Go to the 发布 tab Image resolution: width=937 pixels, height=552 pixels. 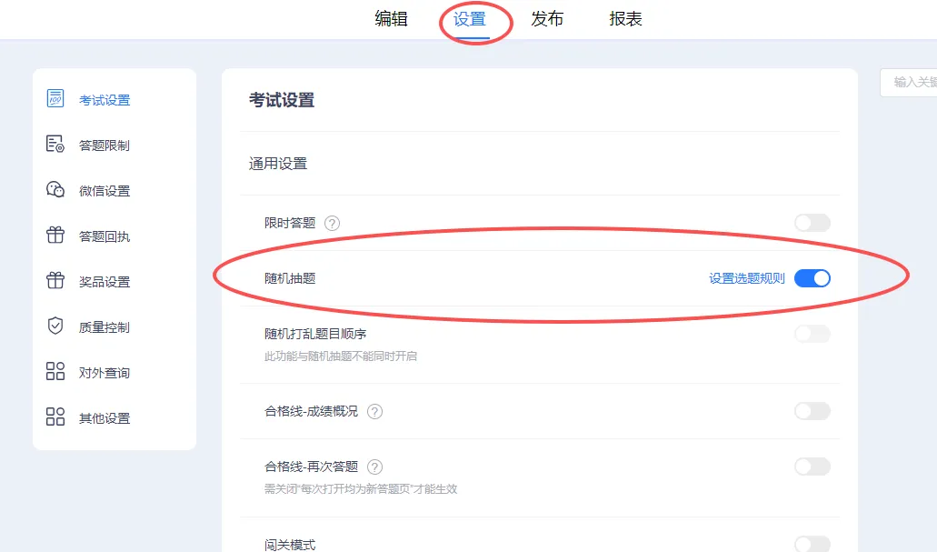pos(547,19)
